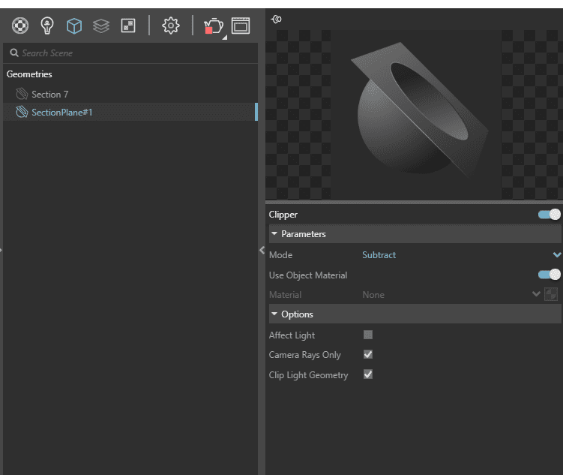Select the Geometry cube icon
Screen dimensions: 563x475
coord(74,26)
